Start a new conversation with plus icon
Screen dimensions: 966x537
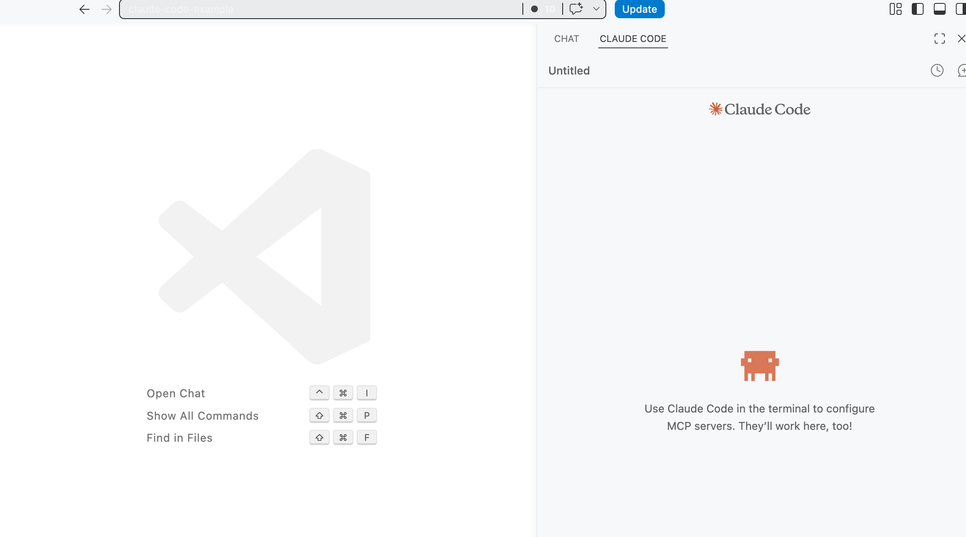click(x=962, y=70)
